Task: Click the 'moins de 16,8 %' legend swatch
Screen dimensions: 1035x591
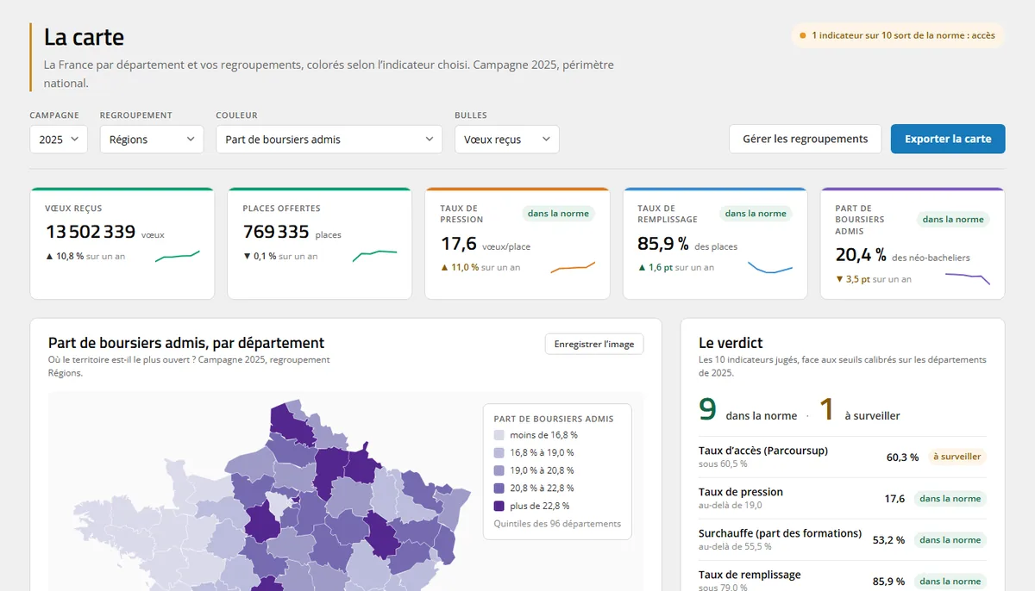Action: (x=499, y=435)
